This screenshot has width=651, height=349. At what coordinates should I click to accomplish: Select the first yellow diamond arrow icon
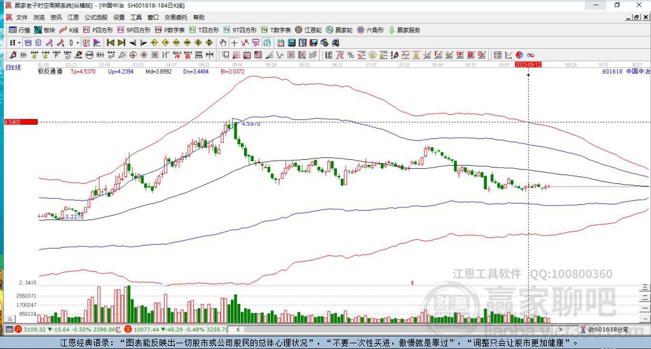(x=154, y=43)
